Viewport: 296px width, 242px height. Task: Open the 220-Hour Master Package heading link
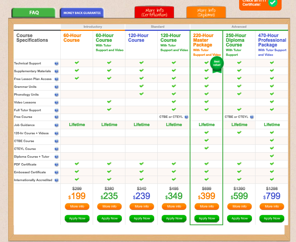point(203,40)
